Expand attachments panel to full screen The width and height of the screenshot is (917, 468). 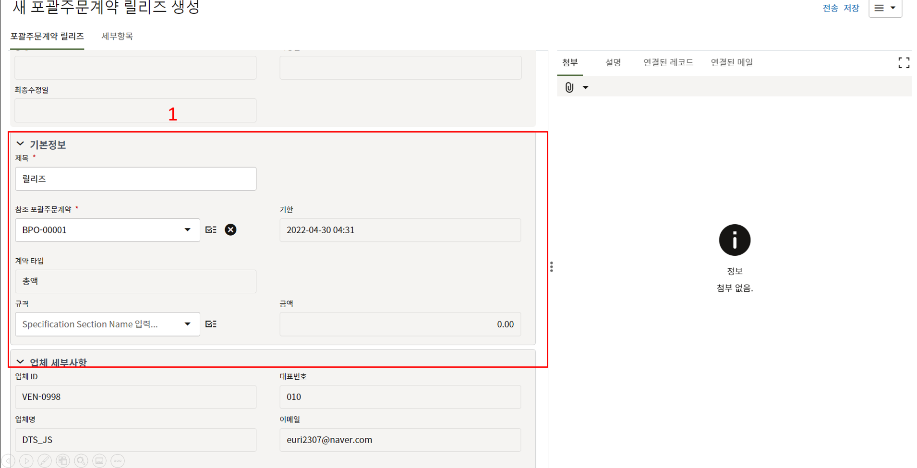point(904,63)
